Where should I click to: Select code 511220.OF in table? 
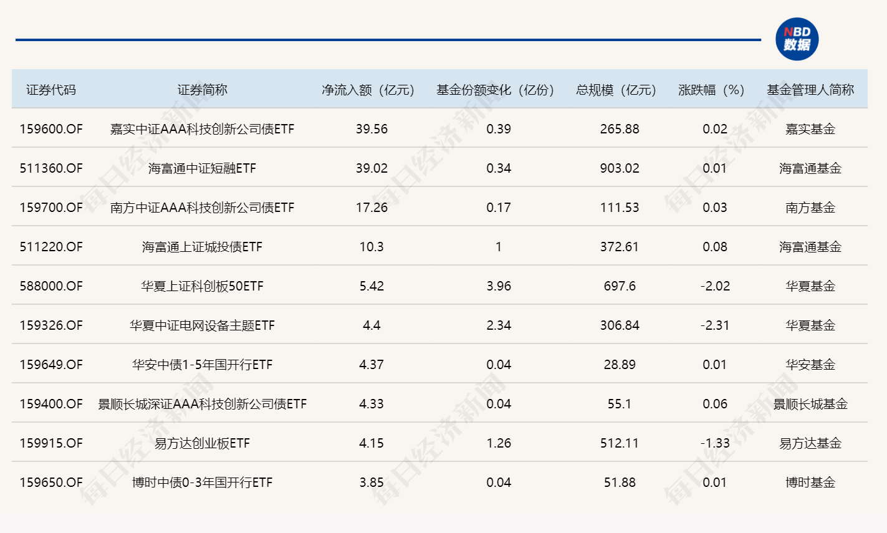click(x=51, y=247)
